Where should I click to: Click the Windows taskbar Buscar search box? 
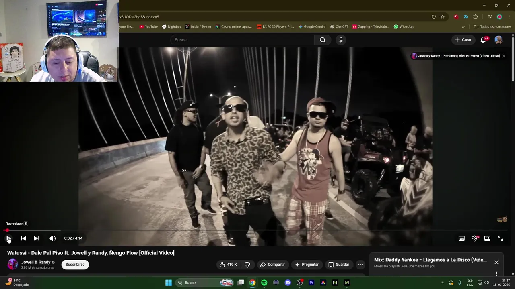(x=206, y=283)
